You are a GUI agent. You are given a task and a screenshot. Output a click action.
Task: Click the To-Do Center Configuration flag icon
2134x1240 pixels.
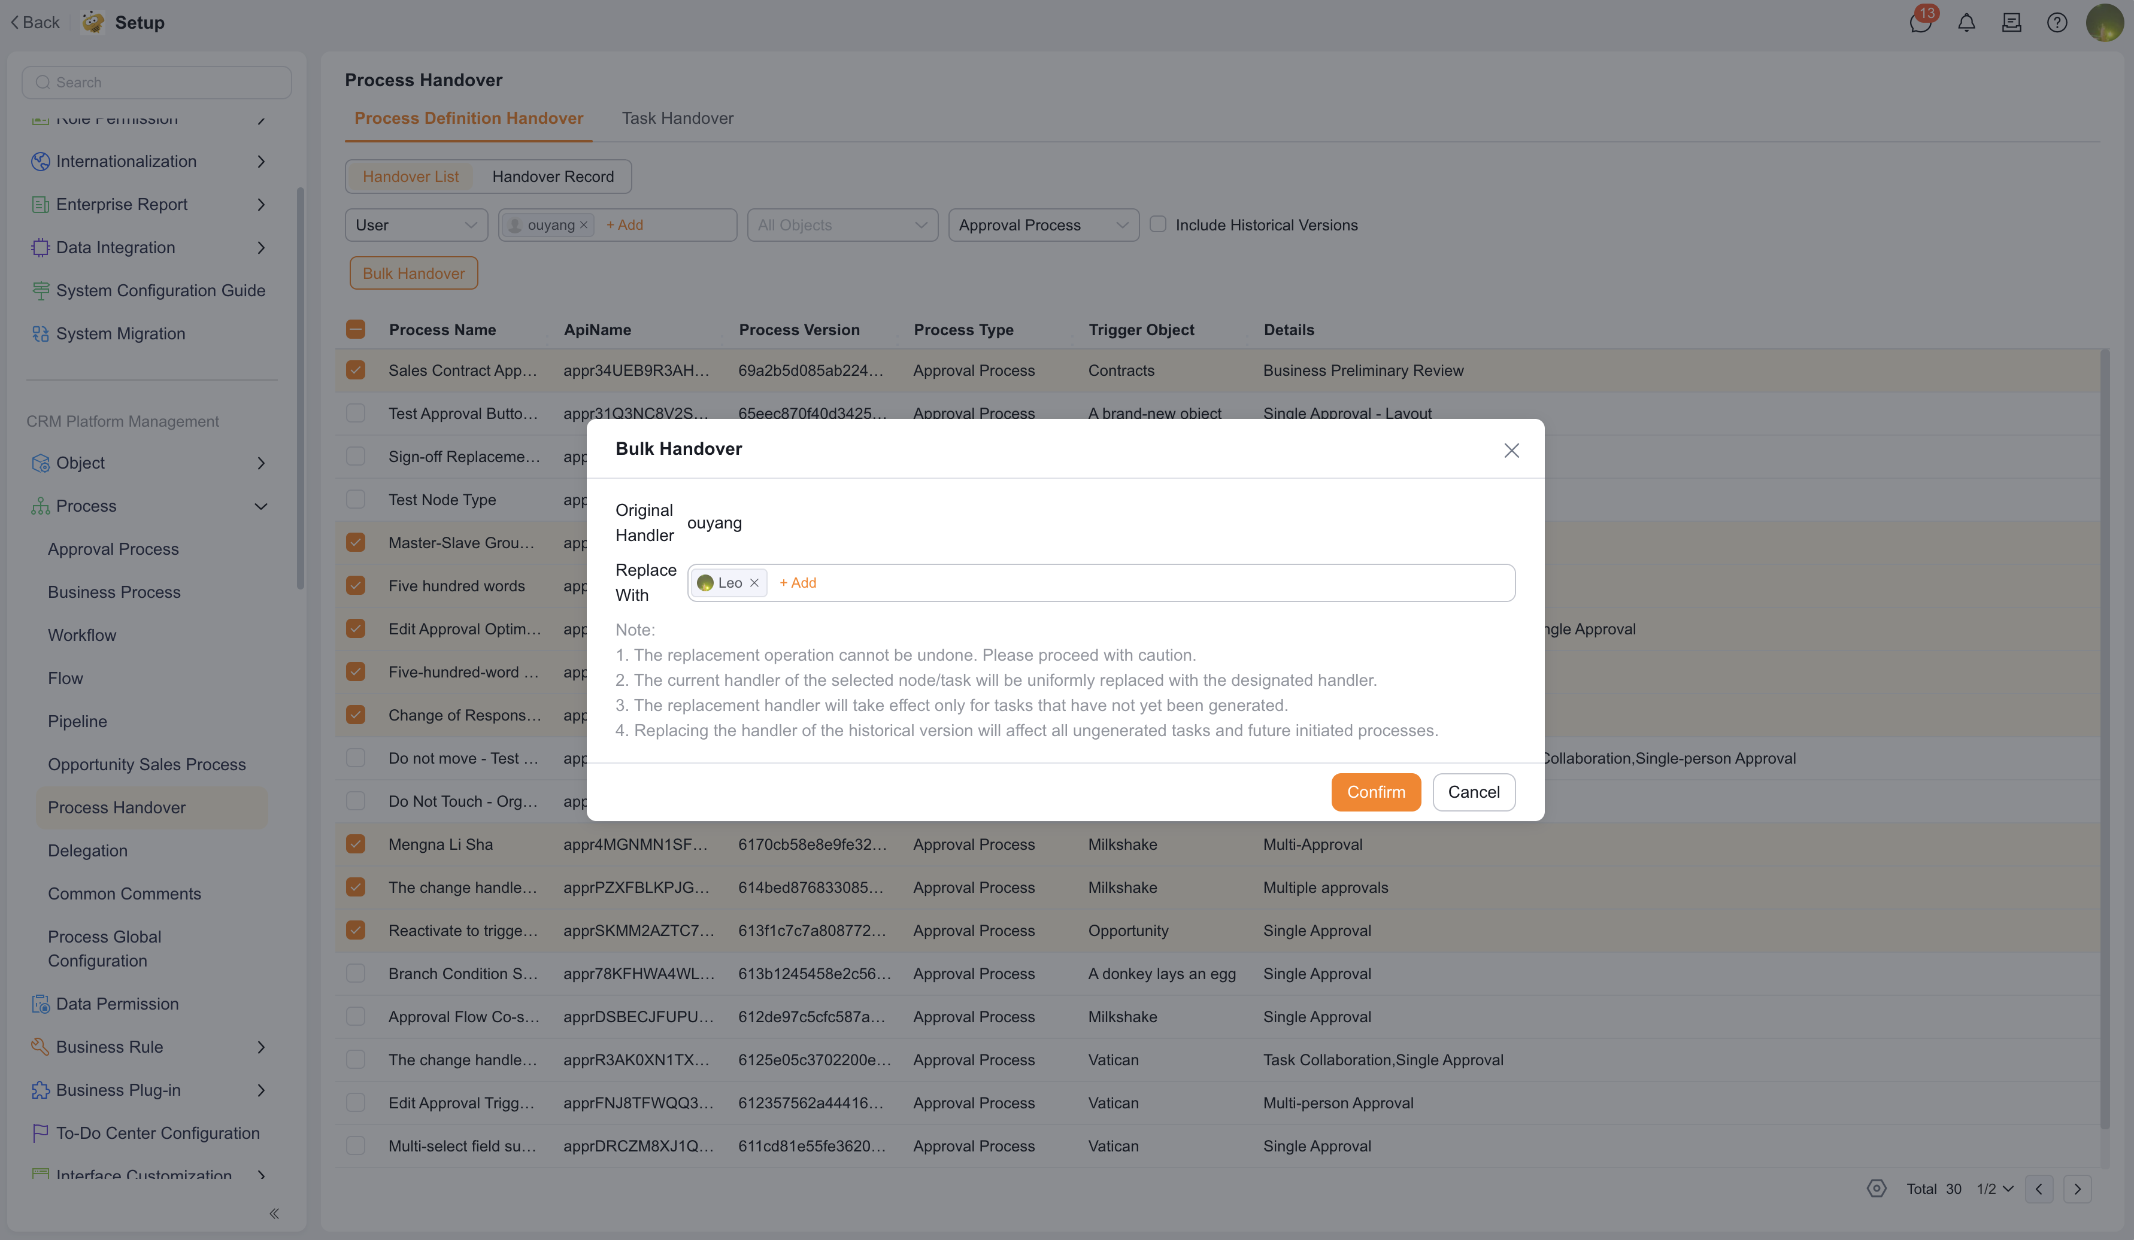(40, 1133)
